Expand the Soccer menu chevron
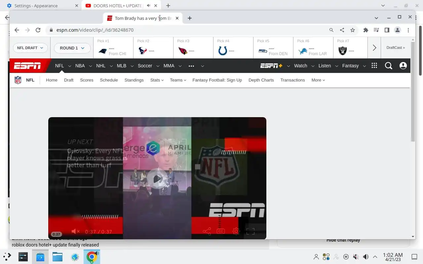This screenshot has width=423, height=264. 158,66
